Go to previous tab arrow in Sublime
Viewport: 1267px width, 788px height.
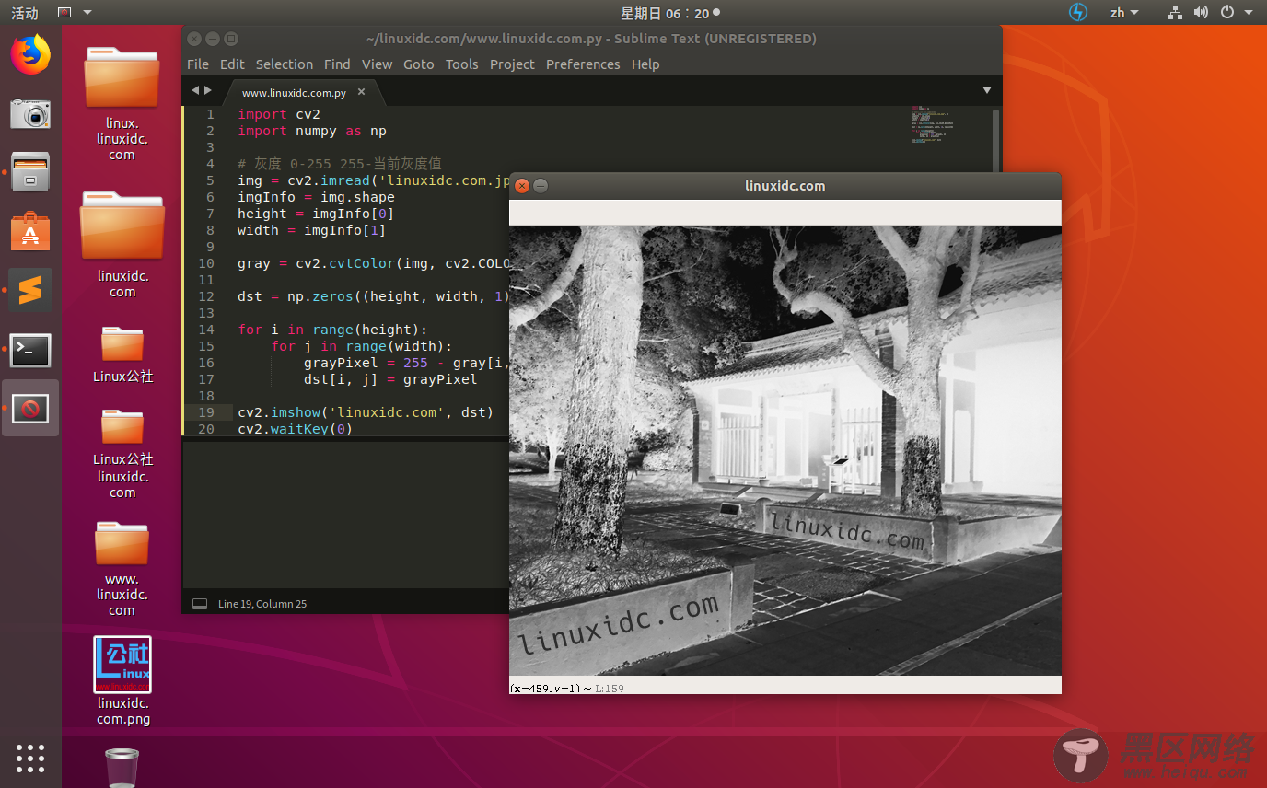point(195,90)
